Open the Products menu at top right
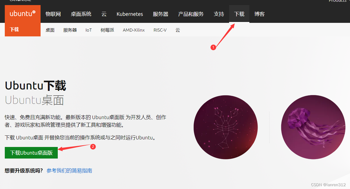Viewport: 350px width, 189px height. pos(338,1)
